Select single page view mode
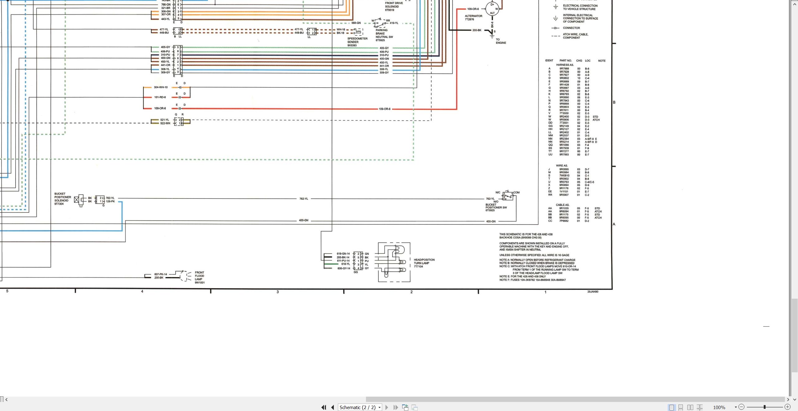 coord(671,407)
